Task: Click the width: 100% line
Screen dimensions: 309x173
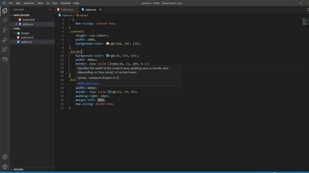Action: (85, 39)
